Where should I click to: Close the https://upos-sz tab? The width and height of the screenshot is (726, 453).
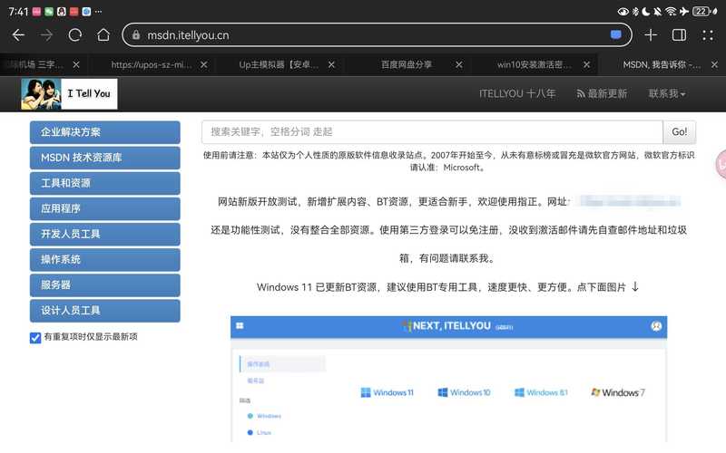203,64
